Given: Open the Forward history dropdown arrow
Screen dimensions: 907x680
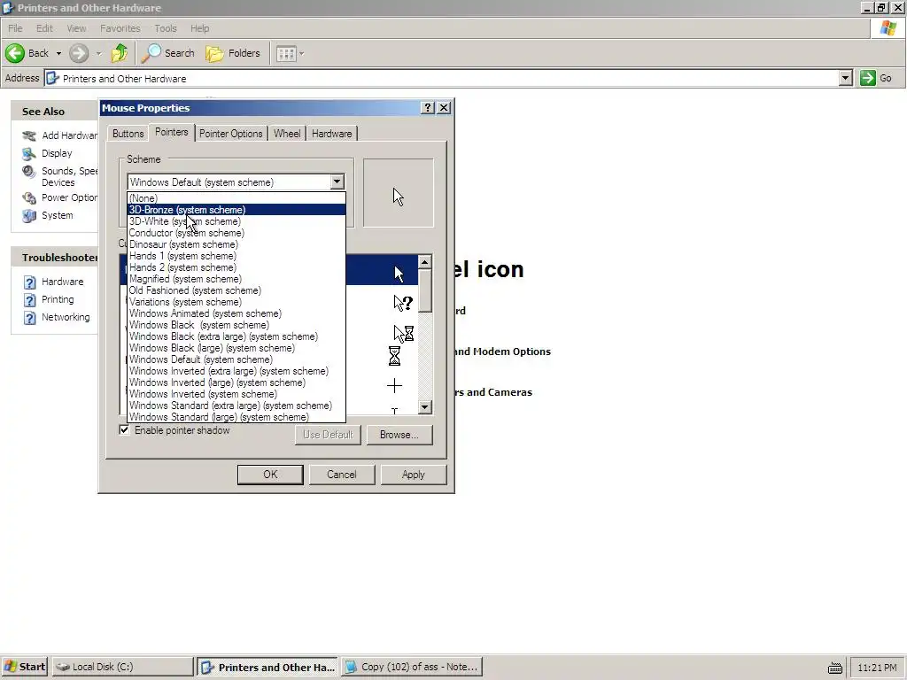Looking at the screenshot, I should pyautogui.click(x=98, y=53).
